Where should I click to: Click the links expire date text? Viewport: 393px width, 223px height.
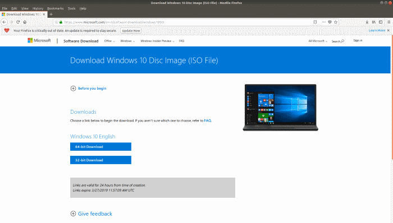coord(103,191)
